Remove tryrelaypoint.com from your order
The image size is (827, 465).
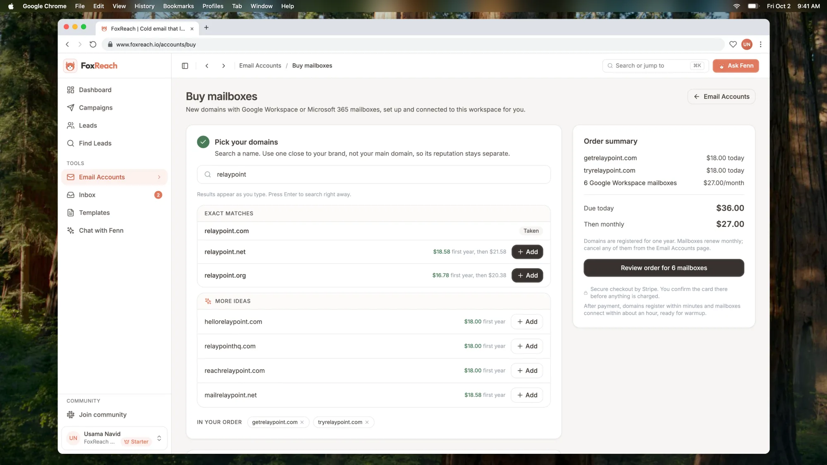(x=367, y=422)
